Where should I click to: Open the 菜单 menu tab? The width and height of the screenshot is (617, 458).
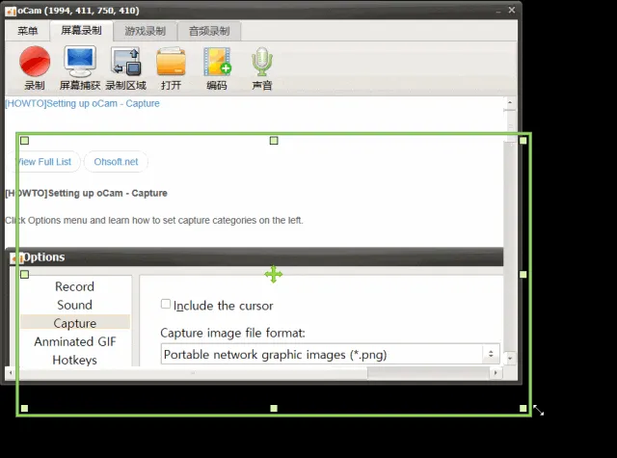pyautogui.click(x=28, y=31)
